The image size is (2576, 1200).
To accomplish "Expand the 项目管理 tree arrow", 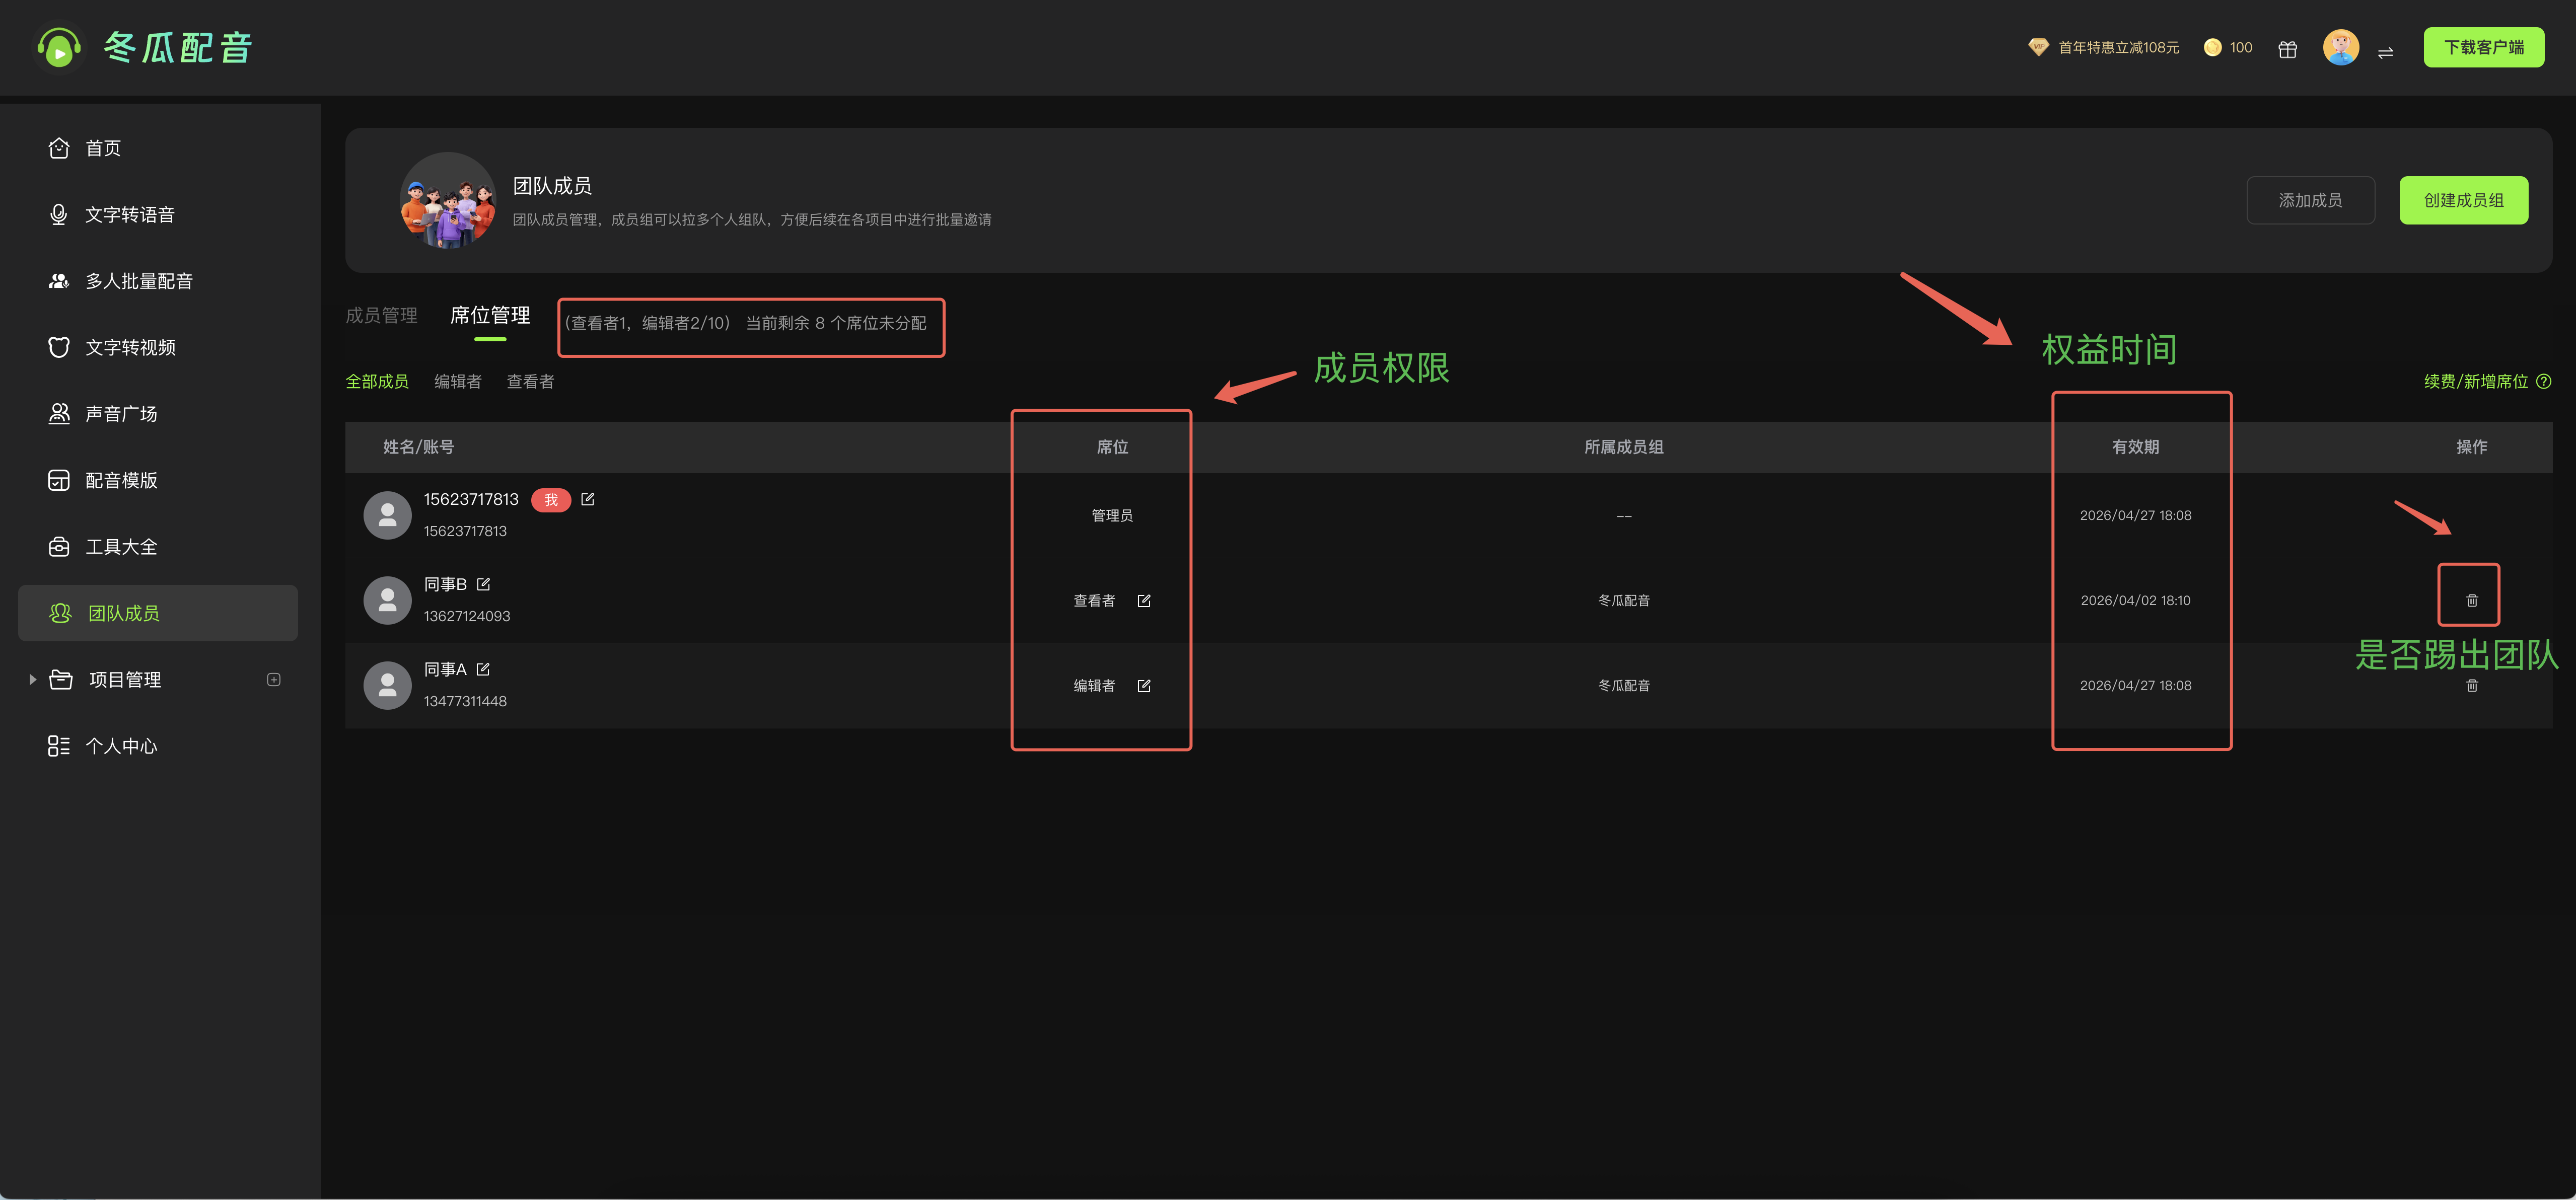I will pyautogui.click(x=33, y=679).
